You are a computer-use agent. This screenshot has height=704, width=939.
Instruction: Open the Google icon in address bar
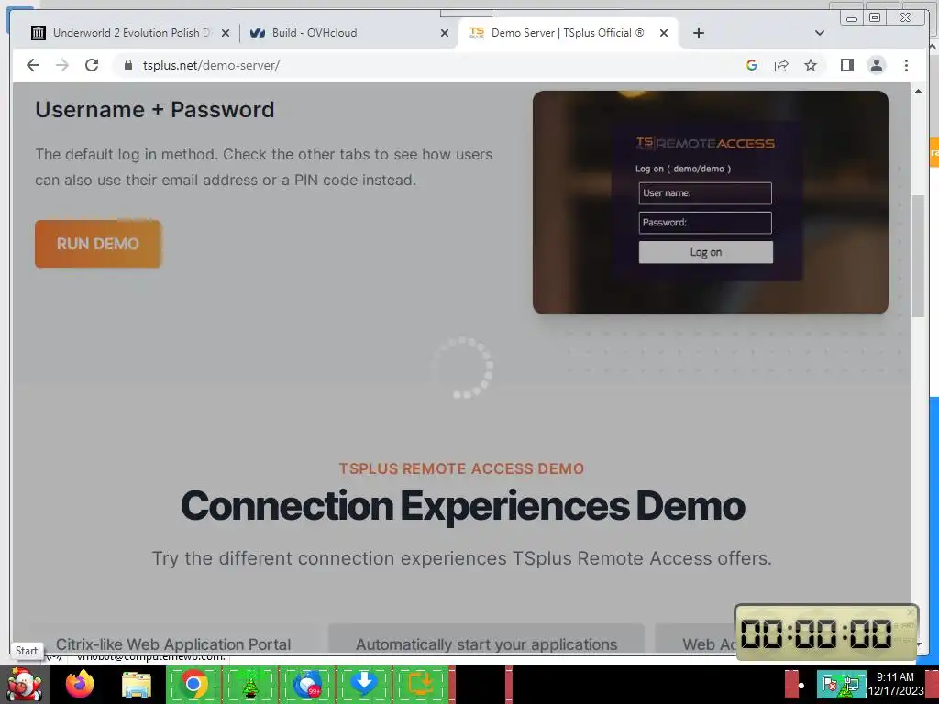coord(752,65)
